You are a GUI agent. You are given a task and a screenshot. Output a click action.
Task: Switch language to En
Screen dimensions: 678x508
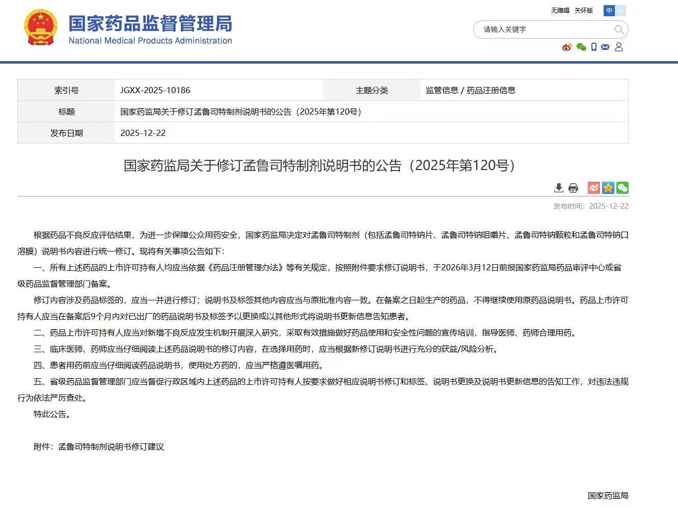620,11
